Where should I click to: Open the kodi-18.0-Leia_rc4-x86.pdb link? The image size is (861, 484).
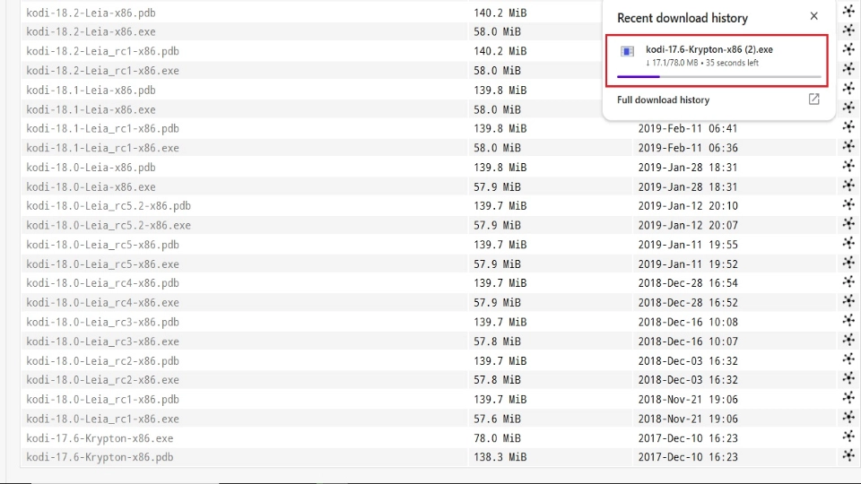tap(102, 283)
